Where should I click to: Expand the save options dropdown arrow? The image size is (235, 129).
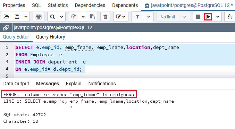26,17
